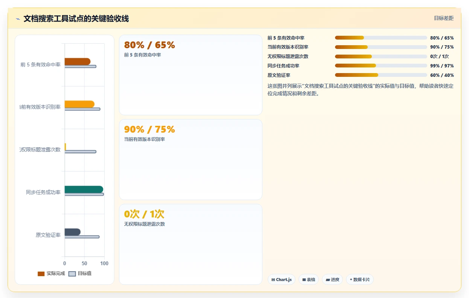Click the Chart.js chip text
This screenshot has width=469, height=298.
pyautogui.click(x=284, y=280)
